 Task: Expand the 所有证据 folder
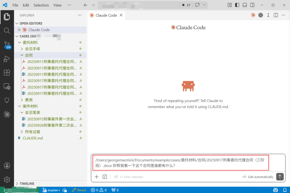point(22,132)
